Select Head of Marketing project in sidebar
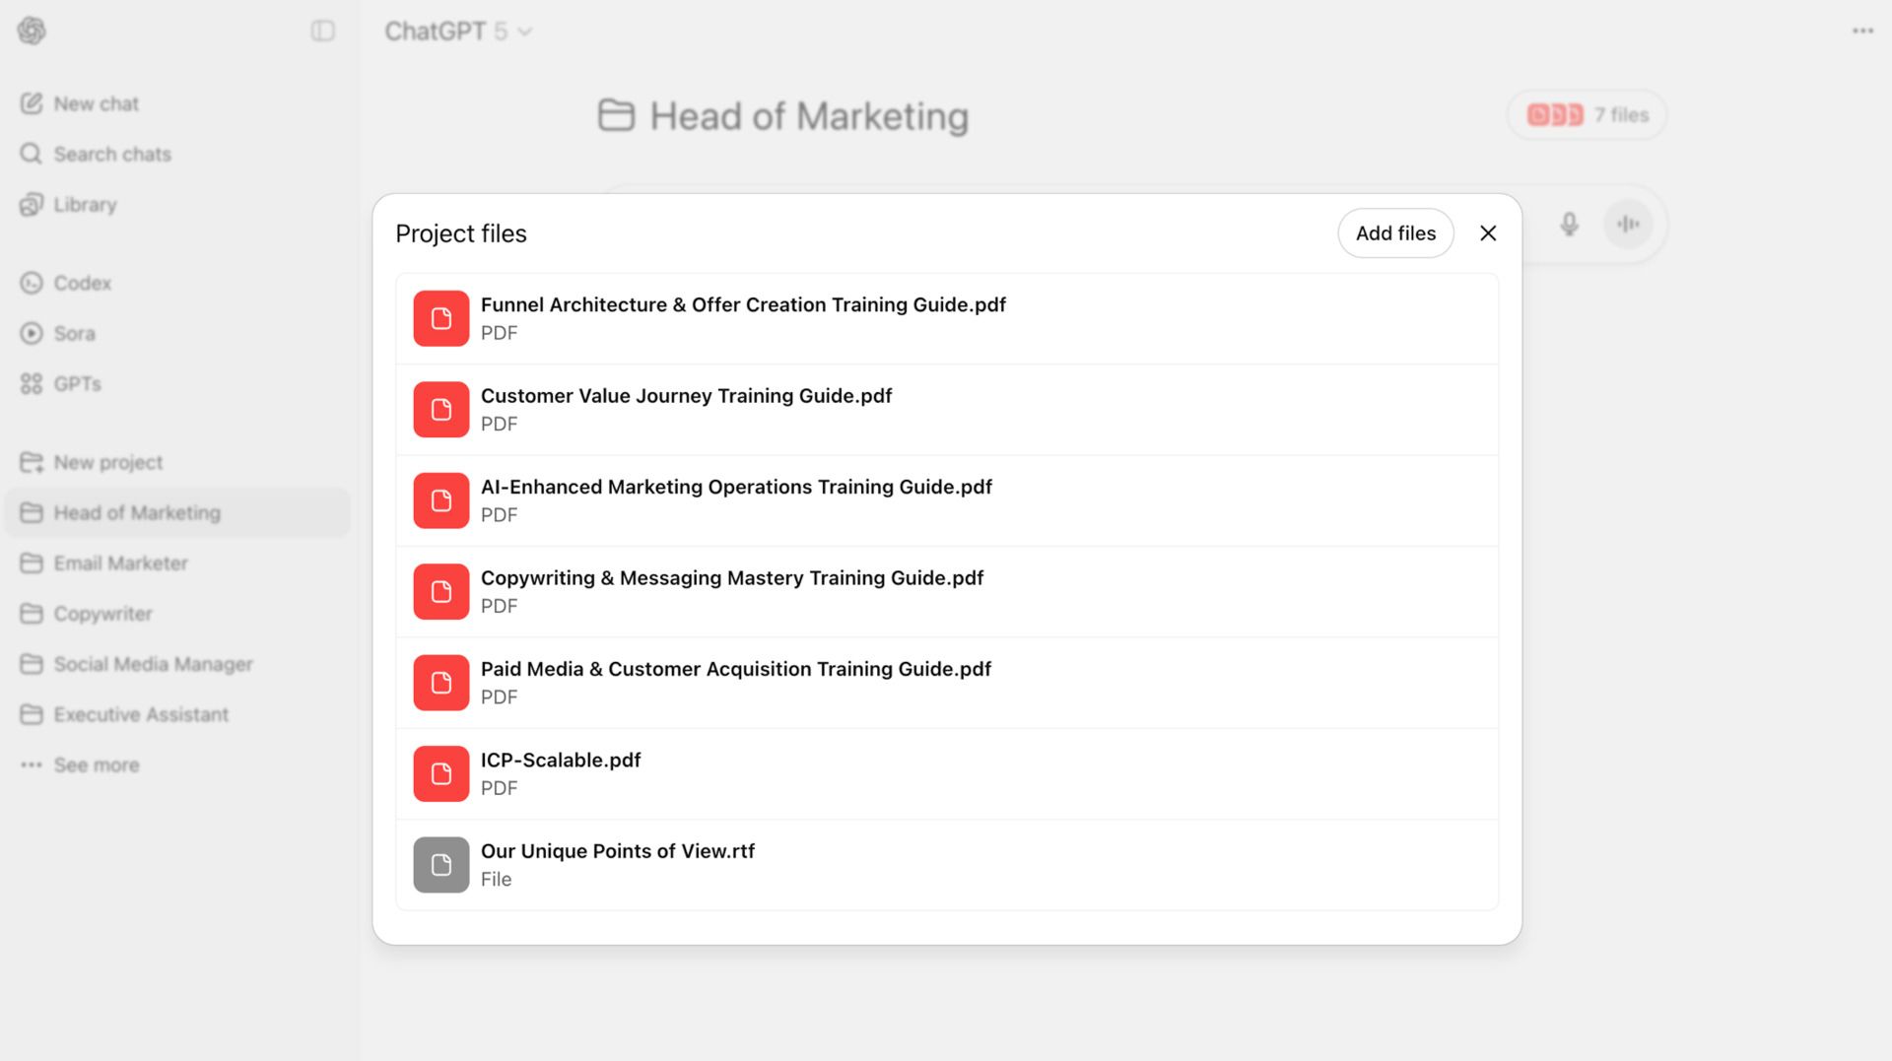 point(177,512)
